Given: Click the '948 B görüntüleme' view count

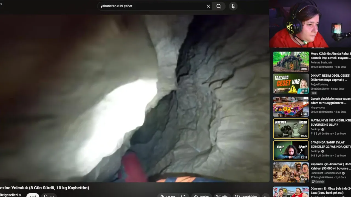Looking at the screenshot, I should click(321, 156).
